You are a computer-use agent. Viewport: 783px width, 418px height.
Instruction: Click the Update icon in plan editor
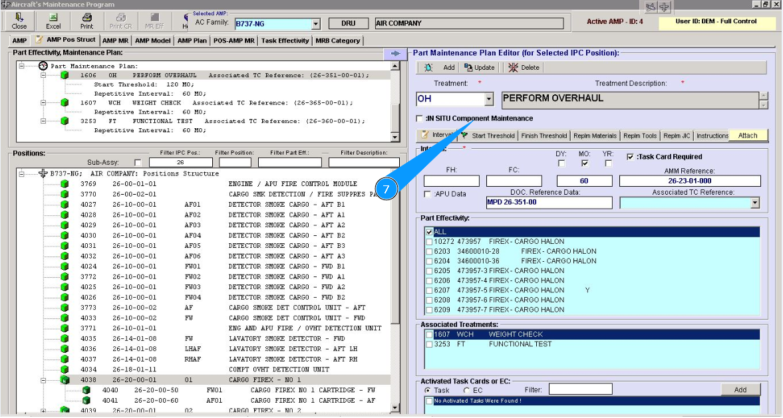click(x=468, y=67)
